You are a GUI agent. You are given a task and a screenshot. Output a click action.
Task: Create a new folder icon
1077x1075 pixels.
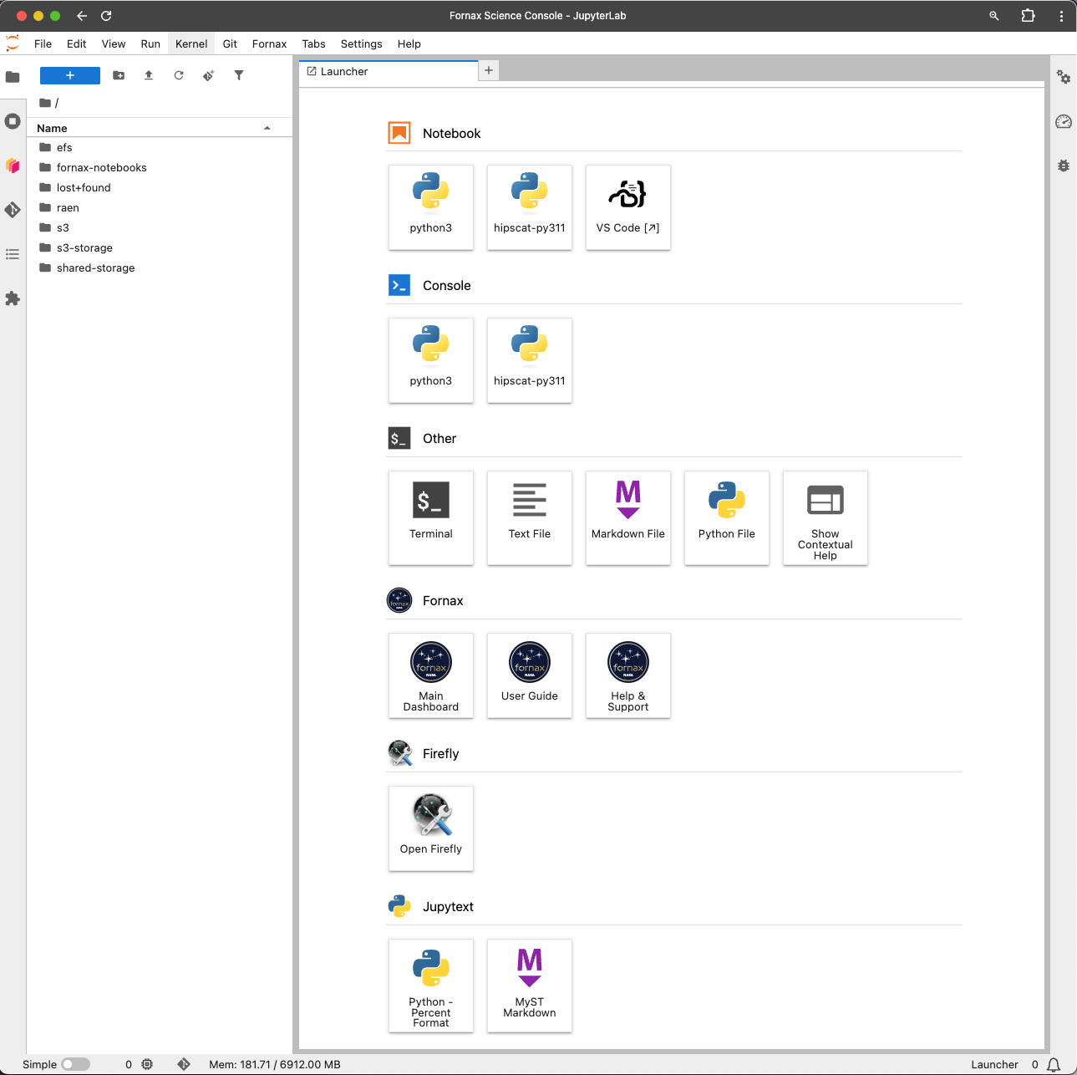[119, 75]
